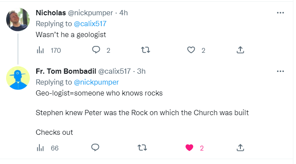Open Nicholas's profile photo

18,20
